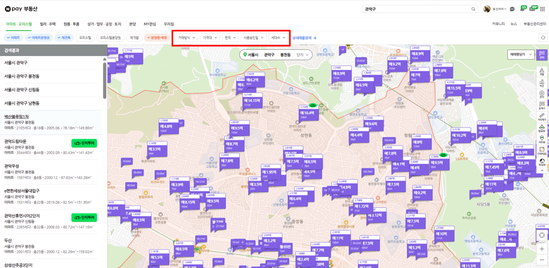Image resolution: width=549 pixels, height=268 pixels.
Task: Click 단지투어 button for 관악드림타운
Action: click(x=84, y=143)
